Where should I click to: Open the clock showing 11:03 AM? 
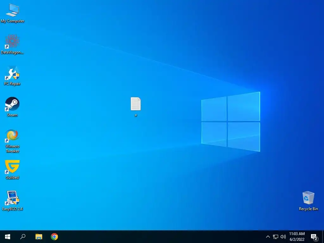[x=297, y=237]
